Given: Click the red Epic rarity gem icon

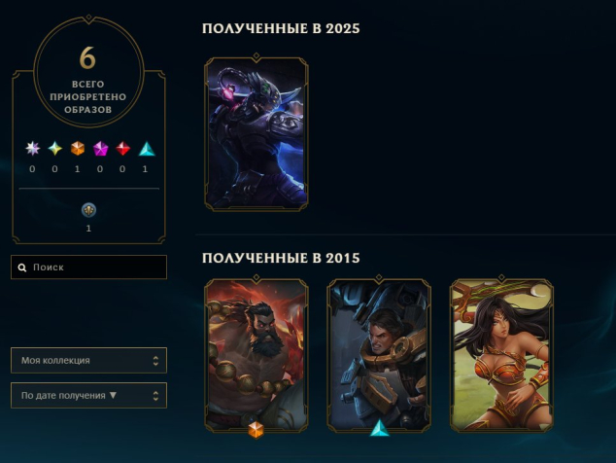Looking at the screenshot, I should (122, 148).
